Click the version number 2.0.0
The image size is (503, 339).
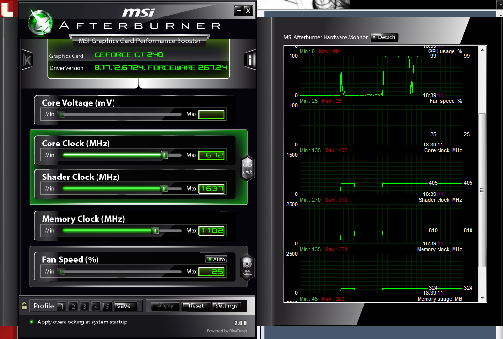click(241, 323)
